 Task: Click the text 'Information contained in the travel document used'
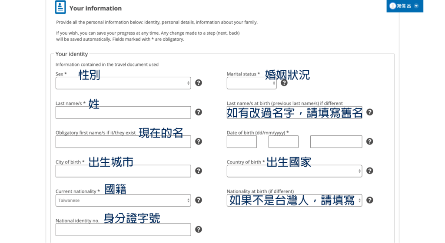pyautogui.click(x=107, y=65)
